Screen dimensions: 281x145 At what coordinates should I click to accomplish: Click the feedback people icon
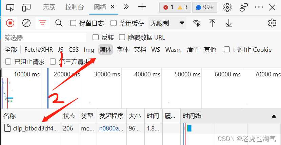pos(244,7)
